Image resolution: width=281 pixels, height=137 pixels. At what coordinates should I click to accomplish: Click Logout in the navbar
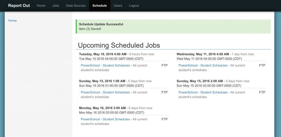pyautogui.click(x=134, y=5)
